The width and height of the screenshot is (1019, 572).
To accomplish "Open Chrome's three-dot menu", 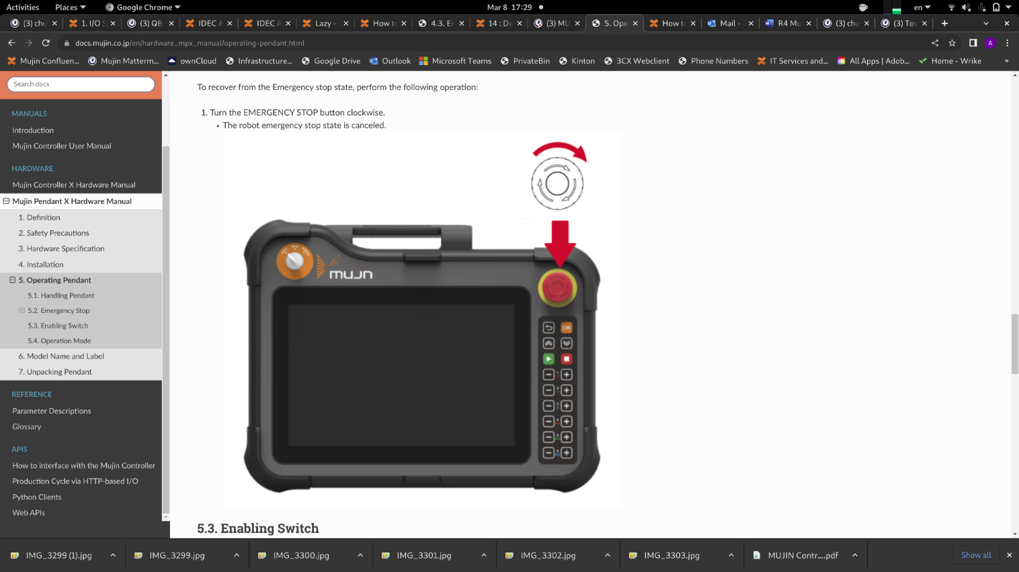I will [x=1007, y=43].
